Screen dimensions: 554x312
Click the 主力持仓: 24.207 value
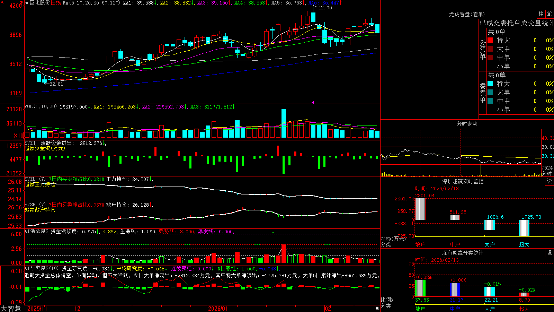coord(129,179)
